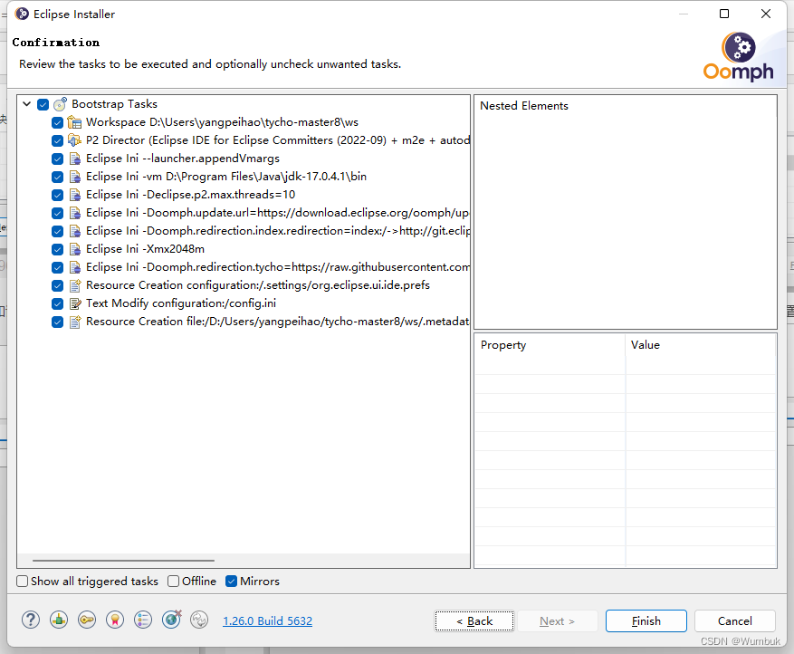Click icon of the org.eclipse.ui.ide.prefs row
This screenshot has width=794, height=654.
[75, 285]
